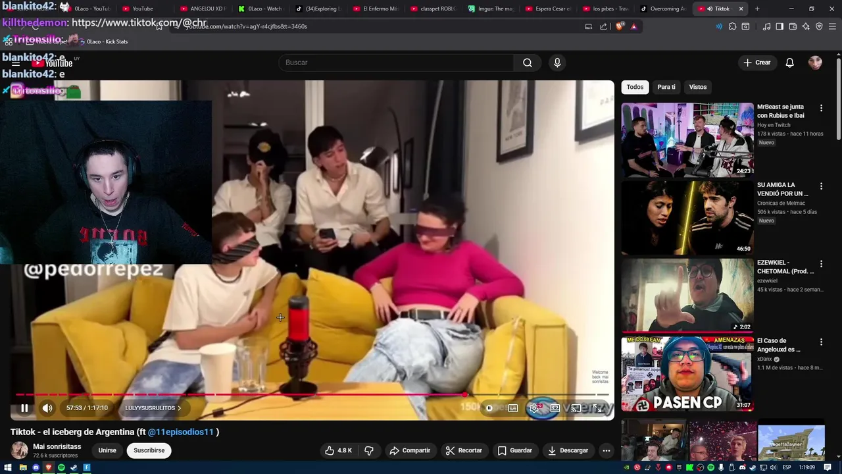Screen dimensions: 842x474
Task: Open video player settings gear
Action: click(x=534, y=408)
